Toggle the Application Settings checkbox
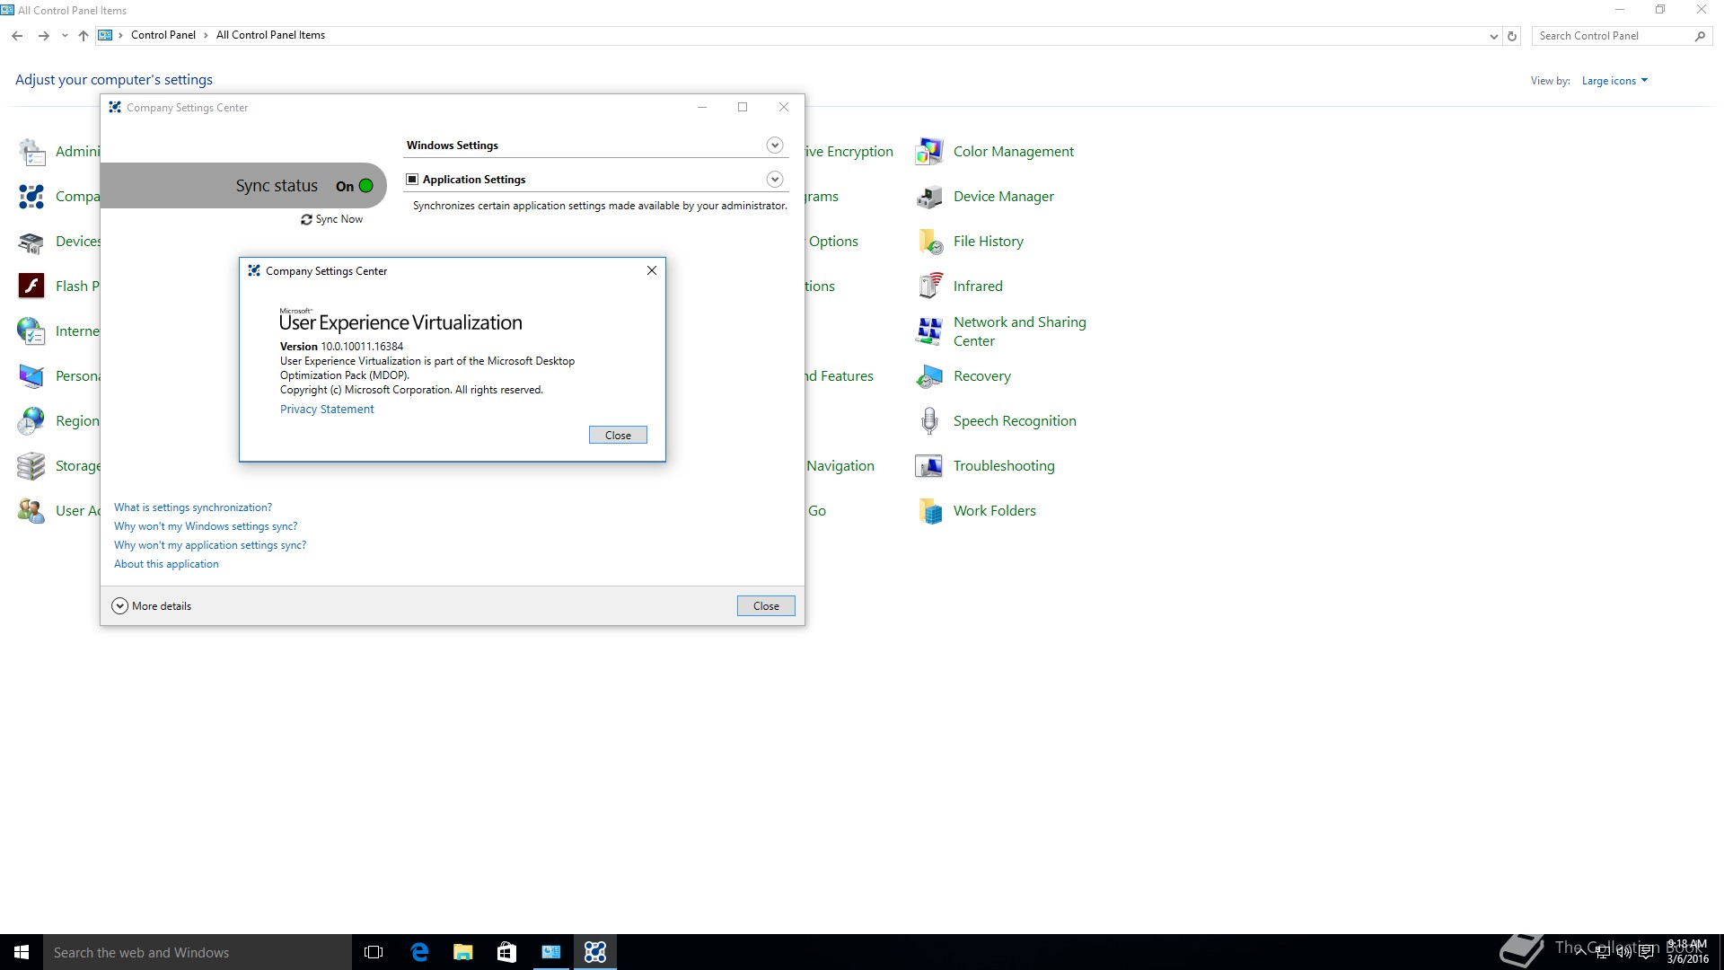Screen dimensions: 1724x970 coord(412,180)
